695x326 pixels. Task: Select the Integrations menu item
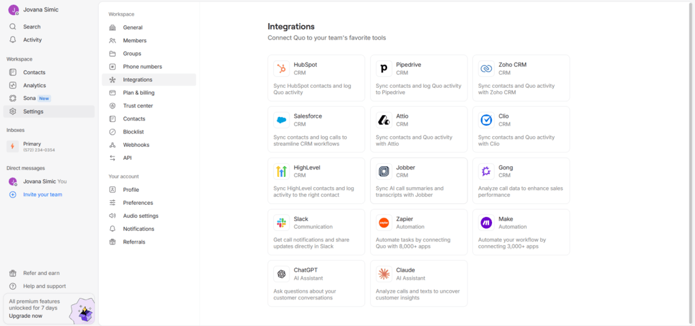point(149,80)
